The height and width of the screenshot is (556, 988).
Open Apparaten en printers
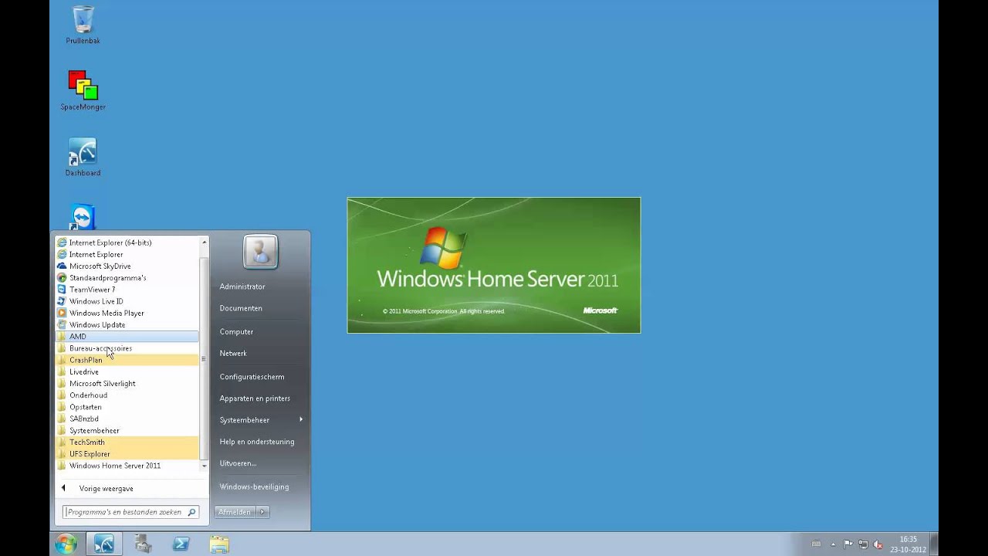point(255,398)
